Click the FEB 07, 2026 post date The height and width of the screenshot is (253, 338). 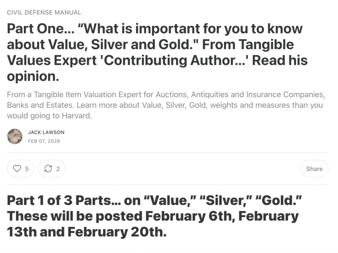click(x=44, y=141)
